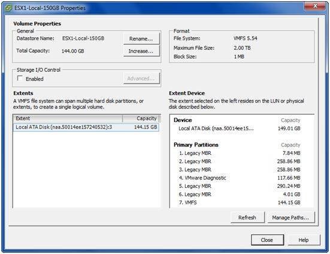Select partition 6. Legacy MBR

click(195, 195)
